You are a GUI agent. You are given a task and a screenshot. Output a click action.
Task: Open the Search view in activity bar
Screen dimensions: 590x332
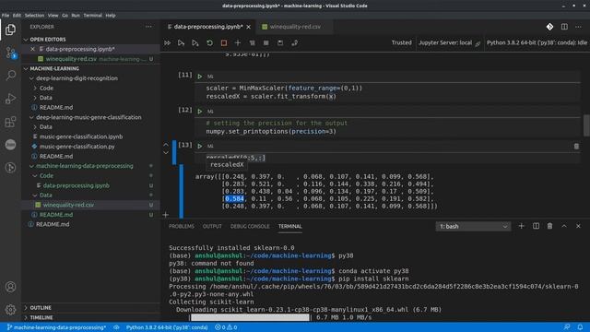tap(10, 76)
